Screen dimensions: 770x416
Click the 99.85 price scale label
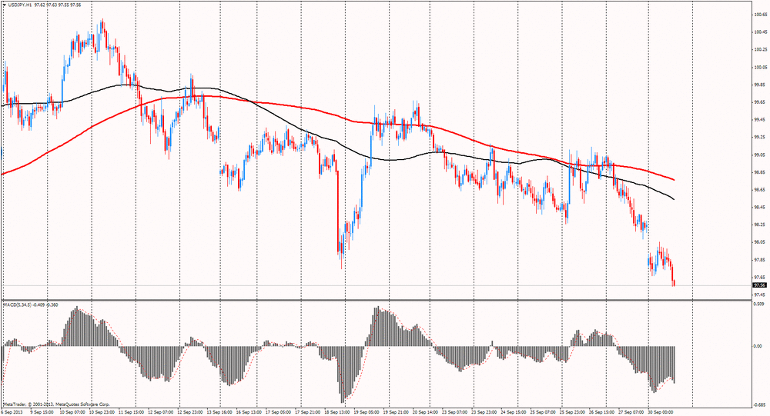coord(760,85)
